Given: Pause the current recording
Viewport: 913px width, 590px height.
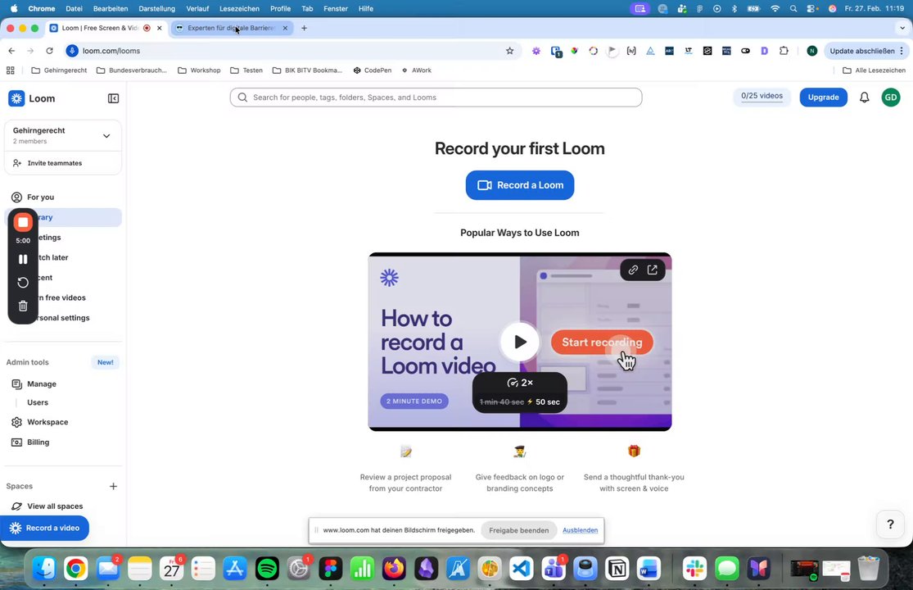Looking at the screenshot, I should [23, 259].
